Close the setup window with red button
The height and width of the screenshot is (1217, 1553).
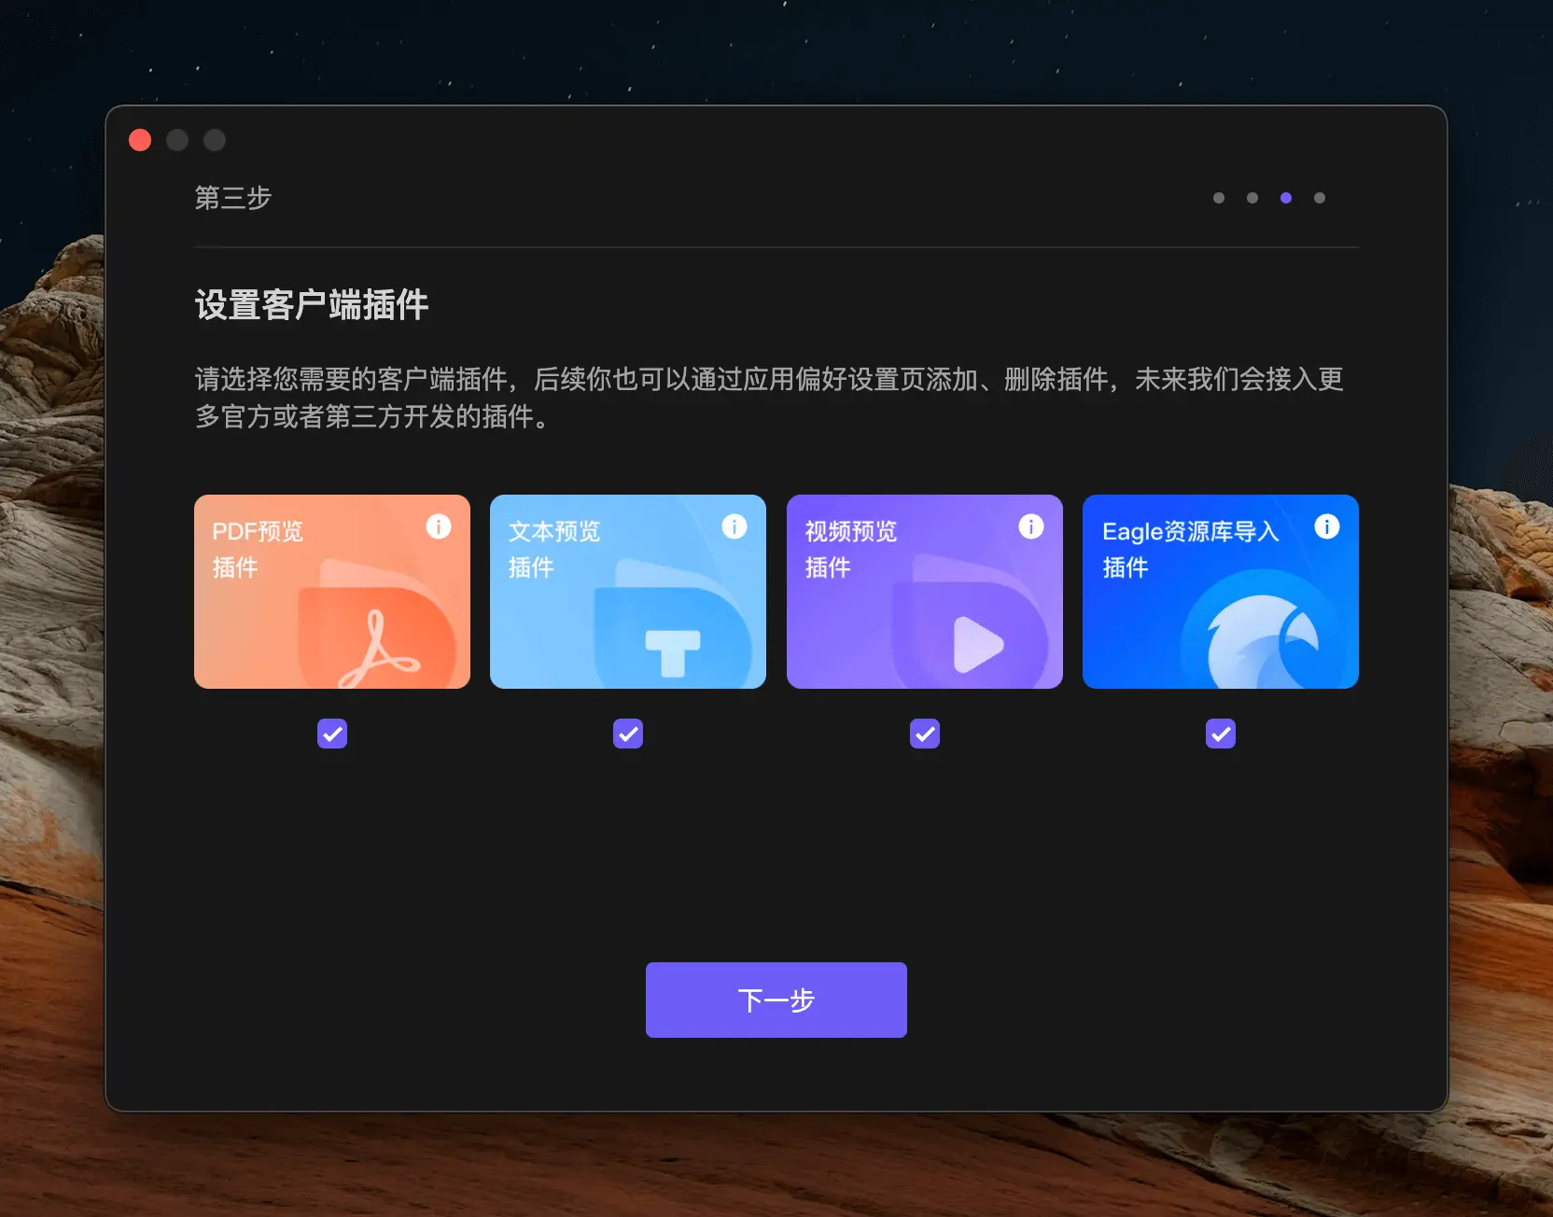(140, 140)
